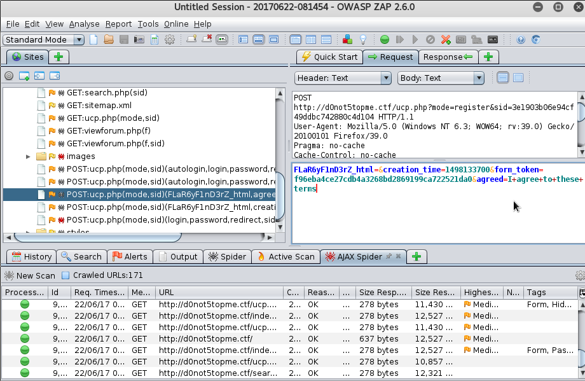Click the Sites tree horizontal scrollbar
This screenshot has height=381, width=585.
tap(98, 237)
